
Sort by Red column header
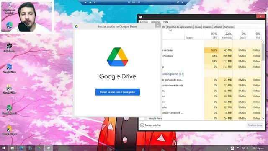254,35
